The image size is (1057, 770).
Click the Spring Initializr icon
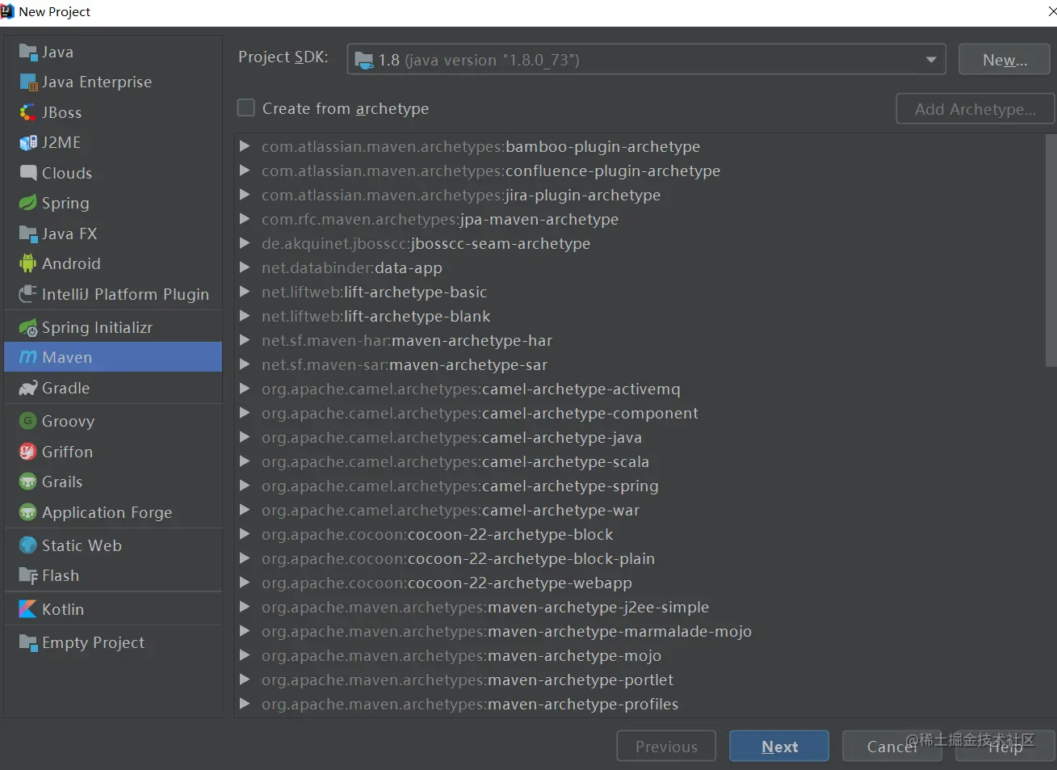point(28,328)
